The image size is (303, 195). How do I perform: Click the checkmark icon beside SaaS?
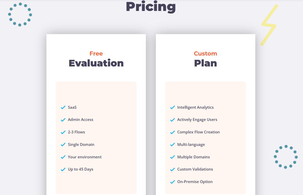[63, 107]
